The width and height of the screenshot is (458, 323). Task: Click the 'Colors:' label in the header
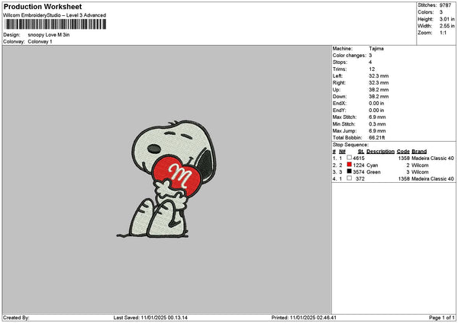point(426,12)
